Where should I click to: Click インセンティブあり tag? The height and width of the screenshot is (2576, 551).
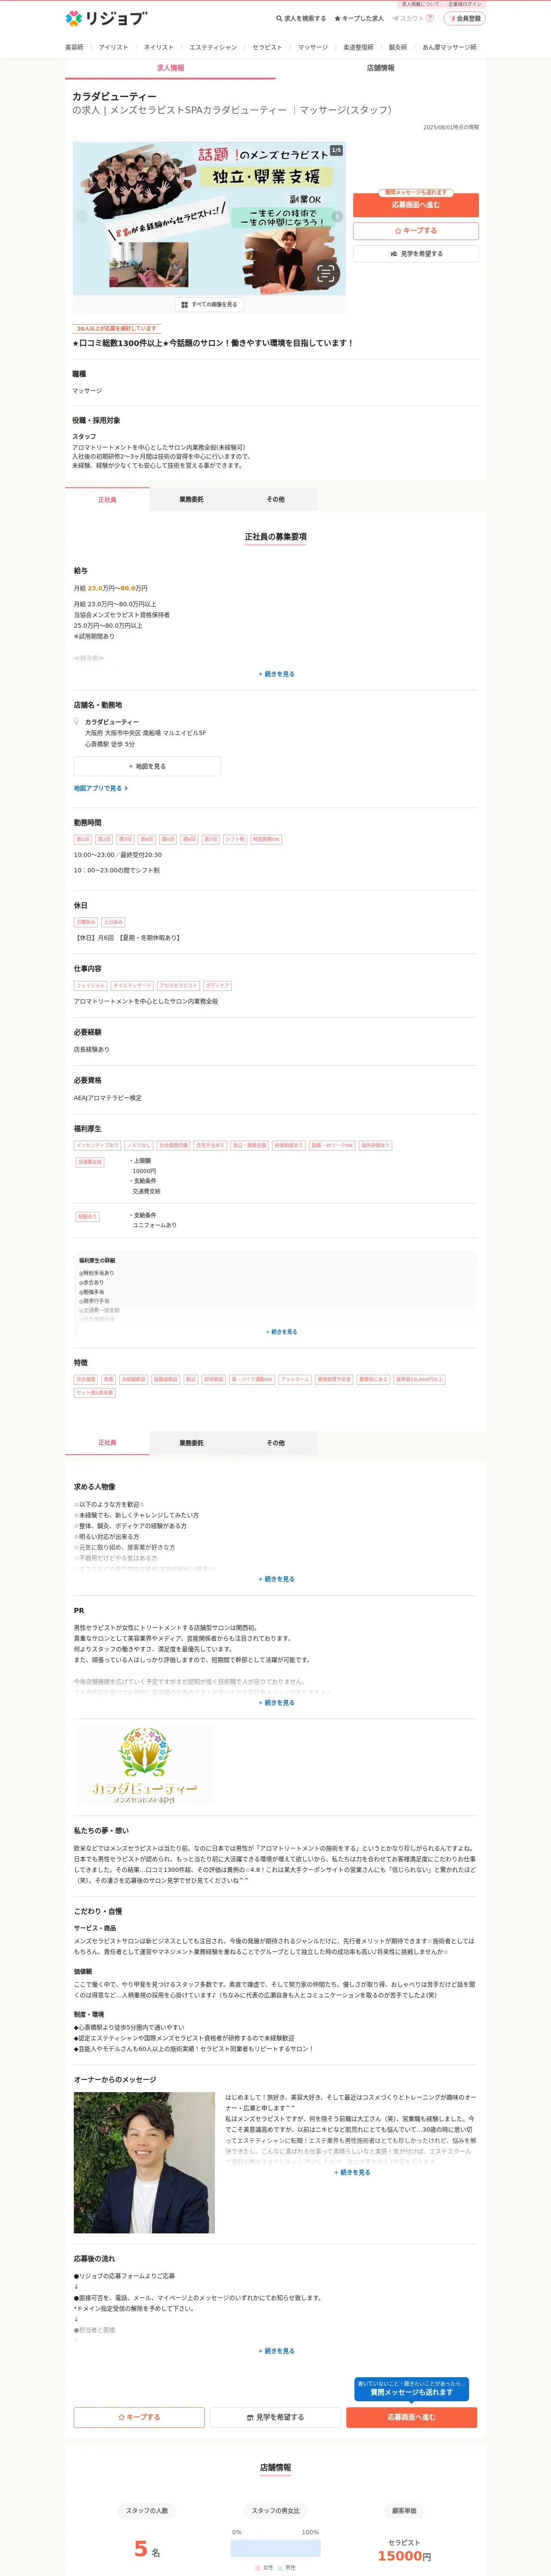[x=98, y=1145]
